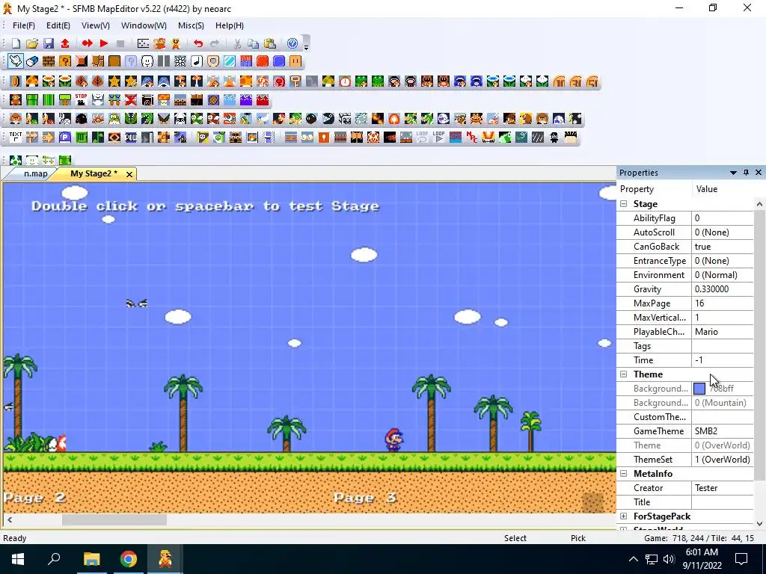Screen dimensions: 766x574
Task: Open the Edit(E) menu
Action: coord(58,25)
